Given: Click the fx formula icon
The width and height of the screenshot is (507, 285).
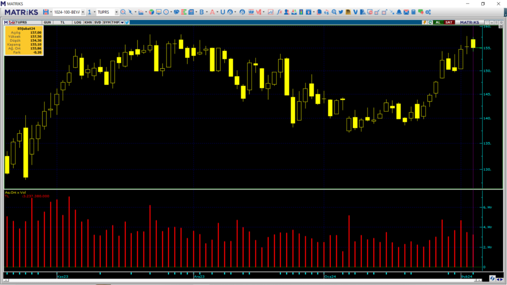Looking at the screenshot, I should tap(280, 12).
